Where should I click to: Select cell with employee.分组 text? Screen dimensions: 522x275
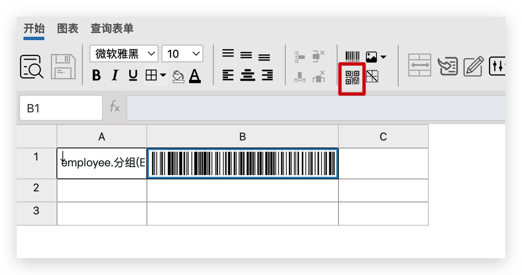point(102,163)
